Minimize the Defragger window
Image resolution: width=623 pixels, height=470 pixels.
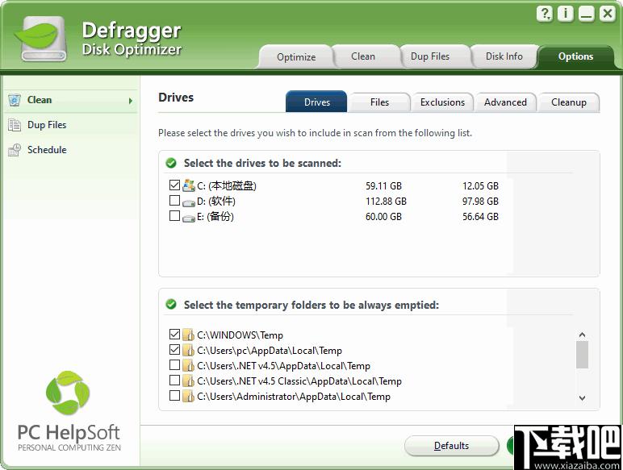point(586,14)
